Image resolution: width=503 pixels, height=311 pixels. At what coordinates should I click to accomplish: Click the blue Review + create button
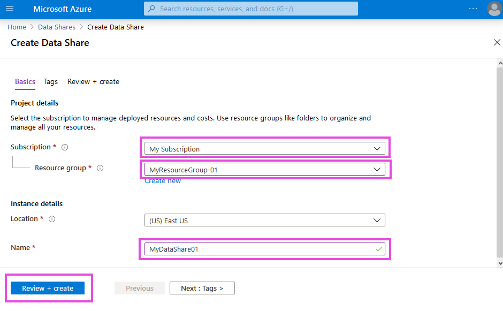click(x=48, y=288)
